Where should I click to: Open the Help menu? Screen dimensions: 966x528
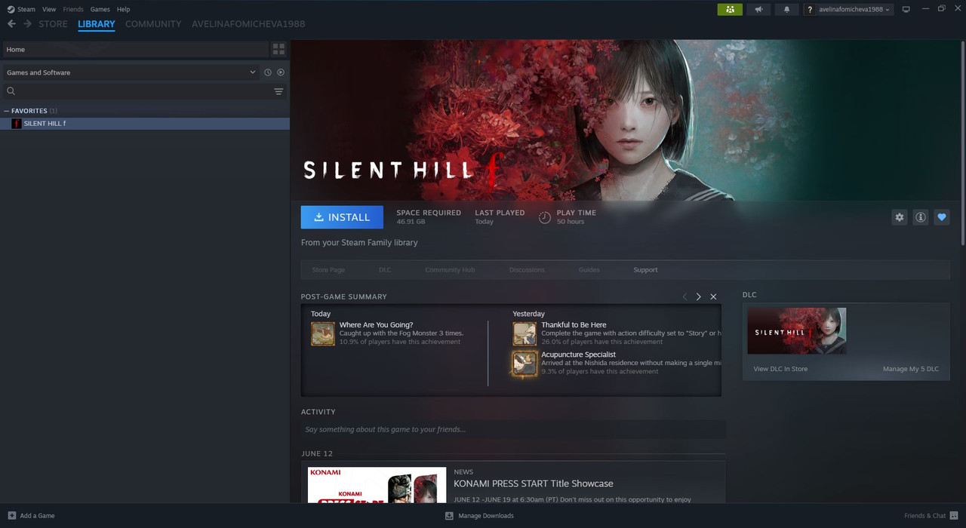pyautogui.click(x=124, y=9)
